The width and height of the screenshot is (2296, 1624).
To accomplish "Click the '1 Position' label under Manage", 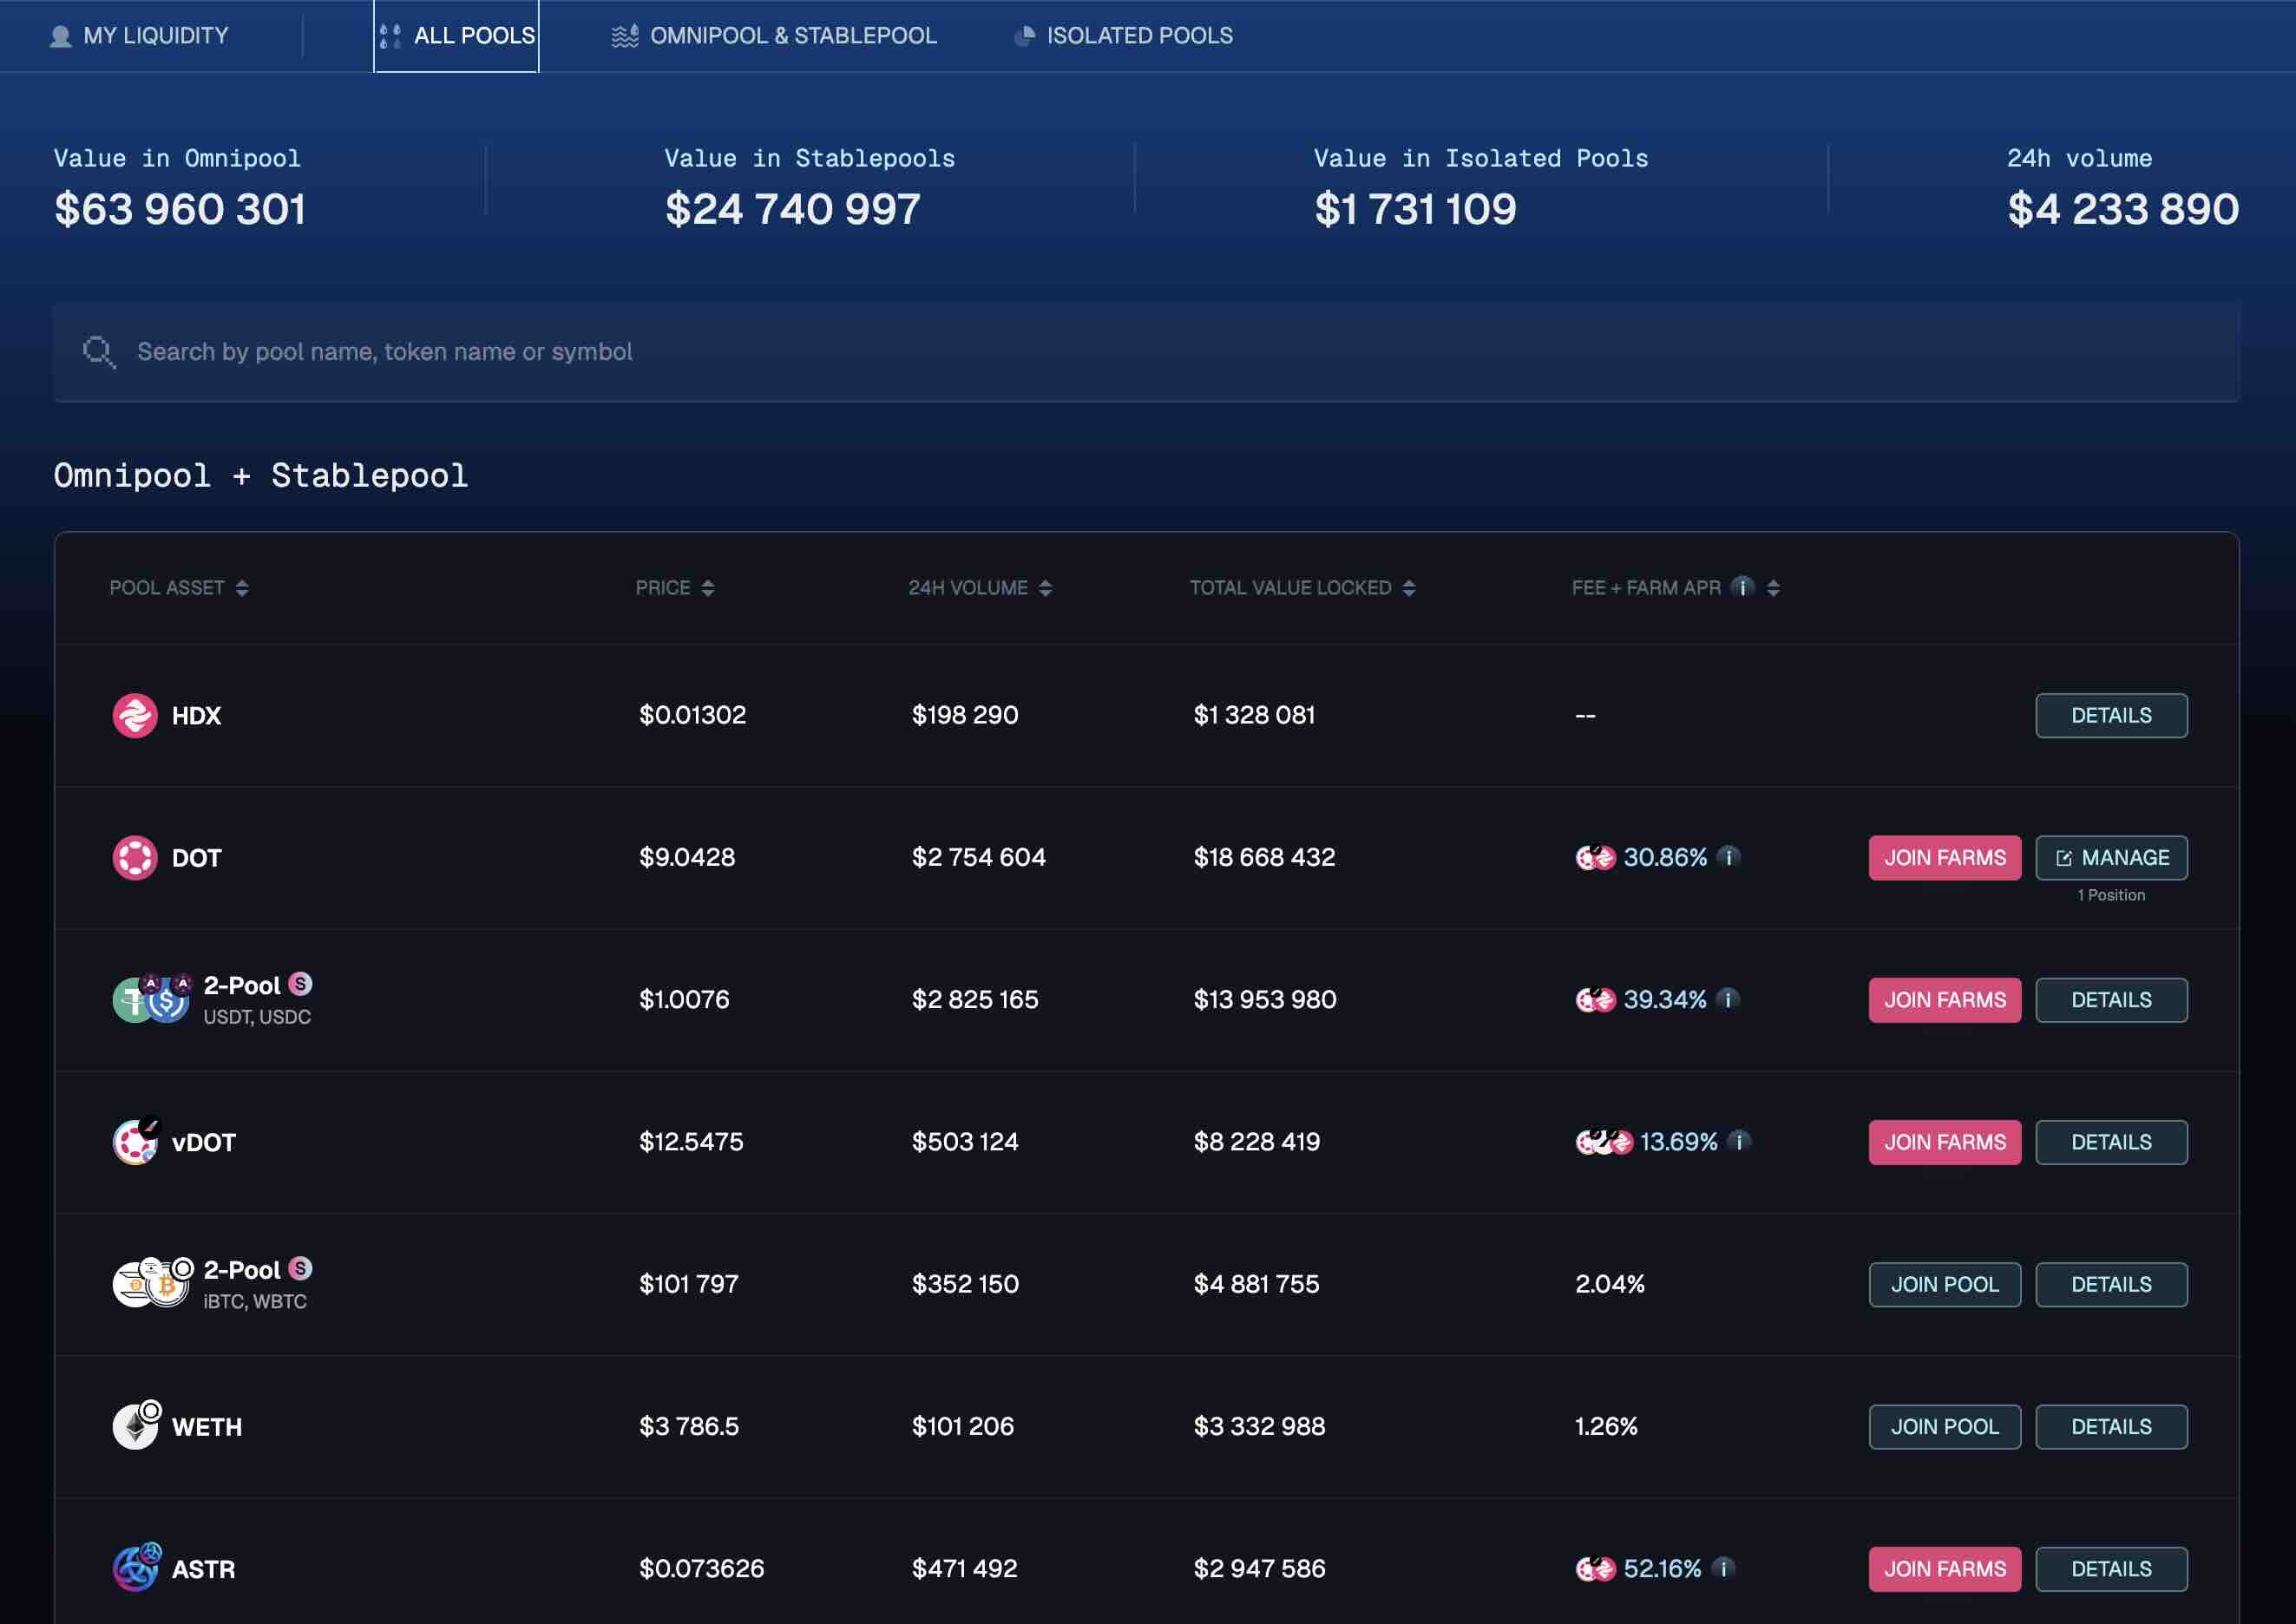I will point(2111,895).
